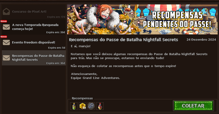Select the gold hexagon token reward
219x114 pixels.
pos(83,106)
